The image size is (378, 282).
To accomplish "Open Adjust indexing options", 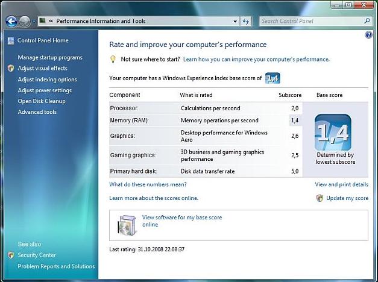I will click(x=47, y=80).
